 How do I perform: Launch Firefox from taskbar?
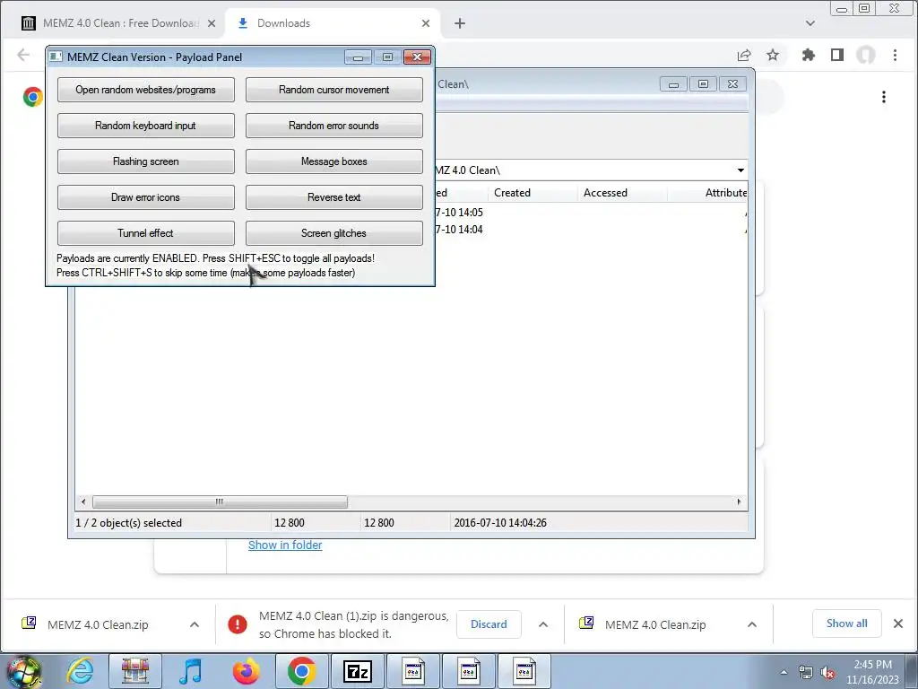246,671
